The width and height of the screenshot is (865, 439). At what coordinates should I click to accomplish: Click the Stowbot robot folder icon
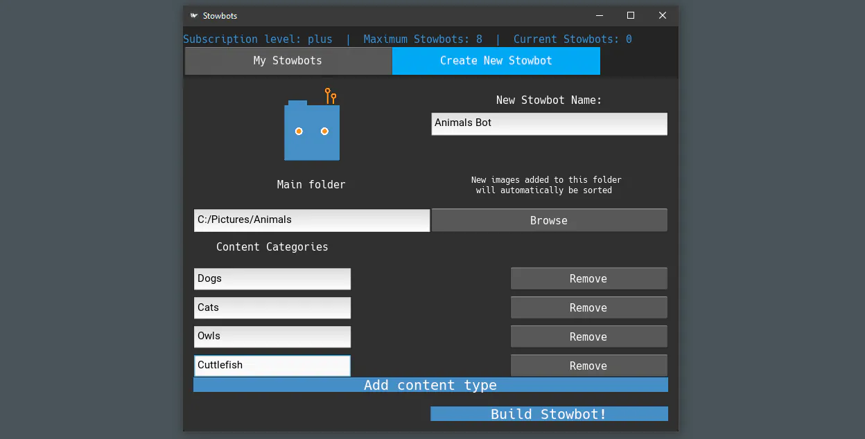311,125
